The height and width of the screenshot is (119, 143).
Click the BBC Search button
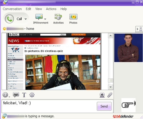(x=63, y=35)
